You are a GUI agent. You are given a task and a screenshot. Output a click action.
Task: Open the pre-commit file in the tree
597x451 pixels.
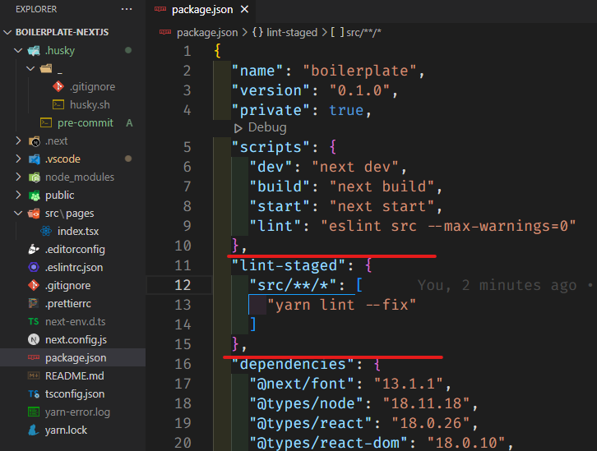coord(85,123)
